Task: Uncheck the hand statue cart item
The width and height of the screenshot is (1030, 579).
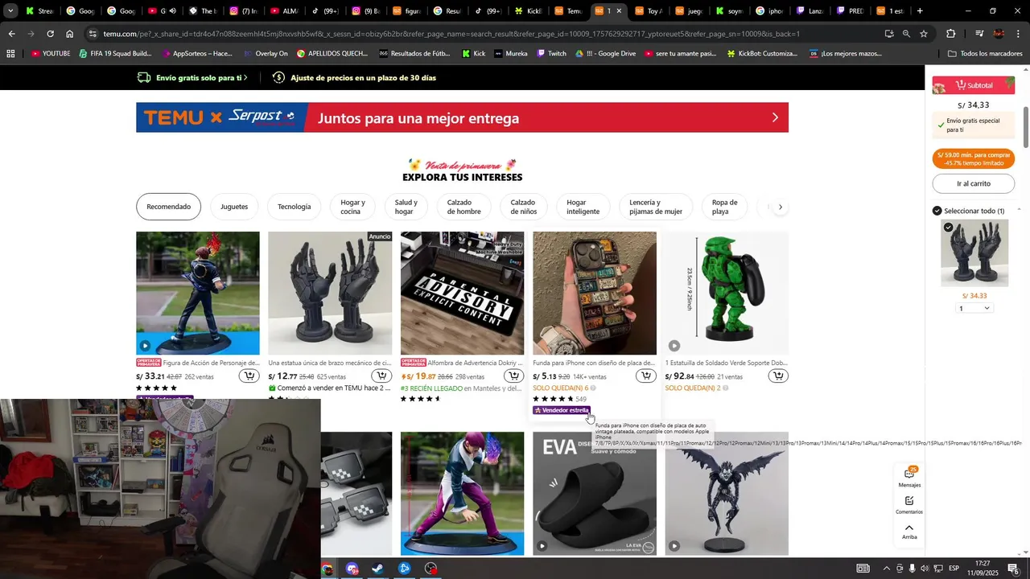Action: 948,228
